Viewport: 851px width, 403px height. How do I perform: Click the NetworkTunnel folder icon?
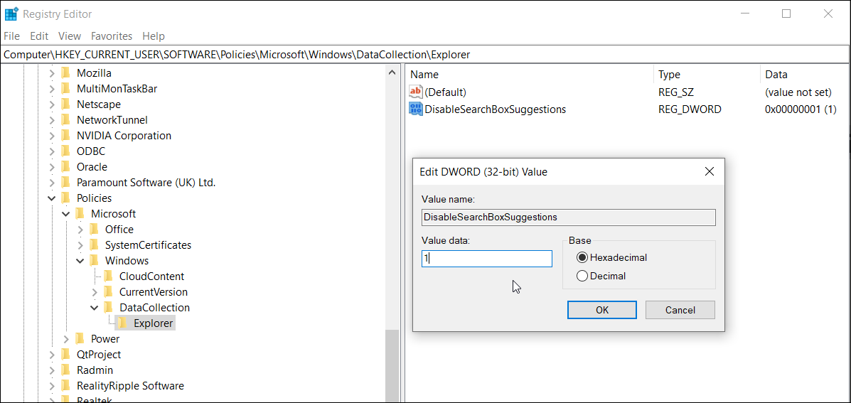(66, 120)
